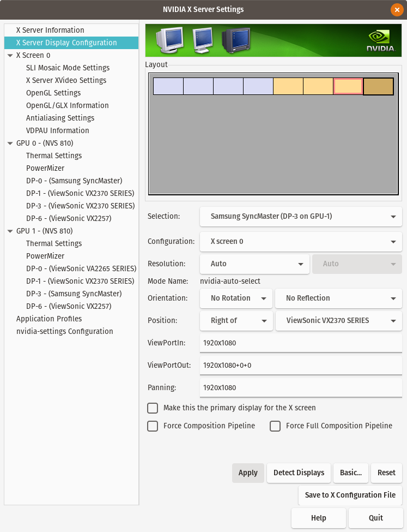Toggle Force Composition Pipeline checkbox

tap(153, 426)
